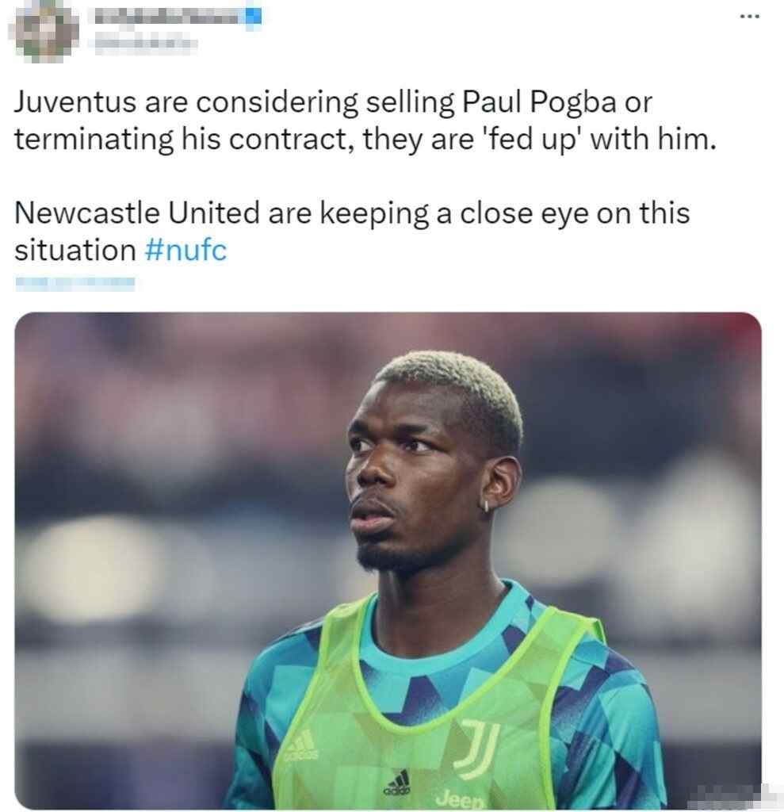Viewport: 784px width, 812px height.
Task: Click the blurred profile avatar of the poster
Action: click(44, 32)
